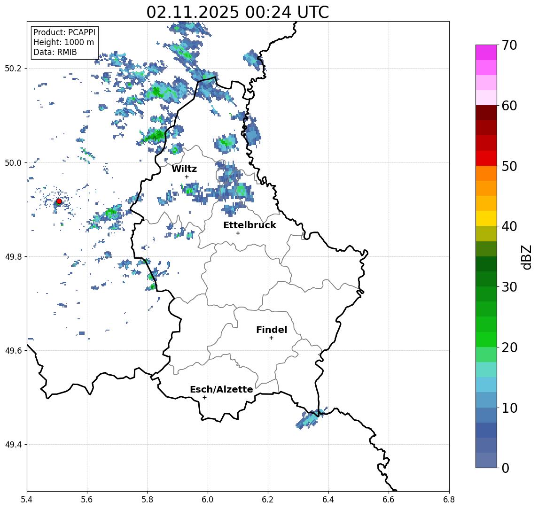Click the Ettelbruck city label
The height and width of the screenshot is (509, 538).
tap(250, 225)
